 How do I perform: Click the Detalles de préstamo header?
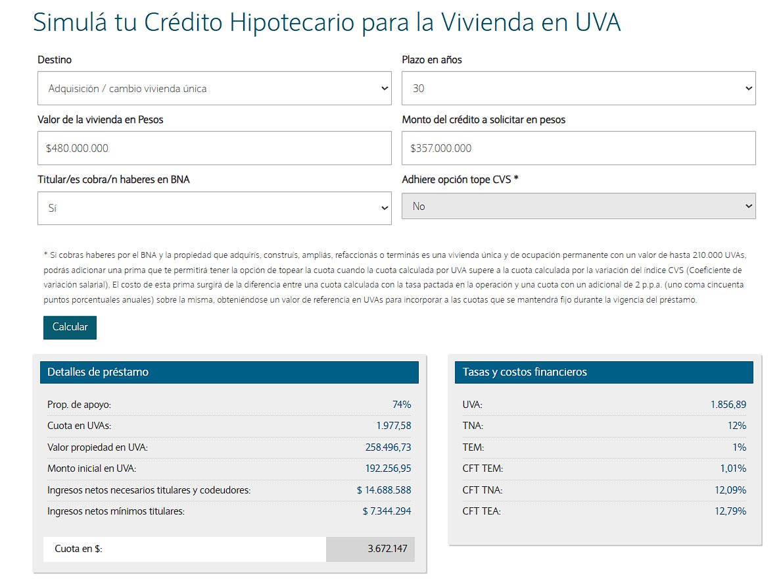(x=229, y=372)
